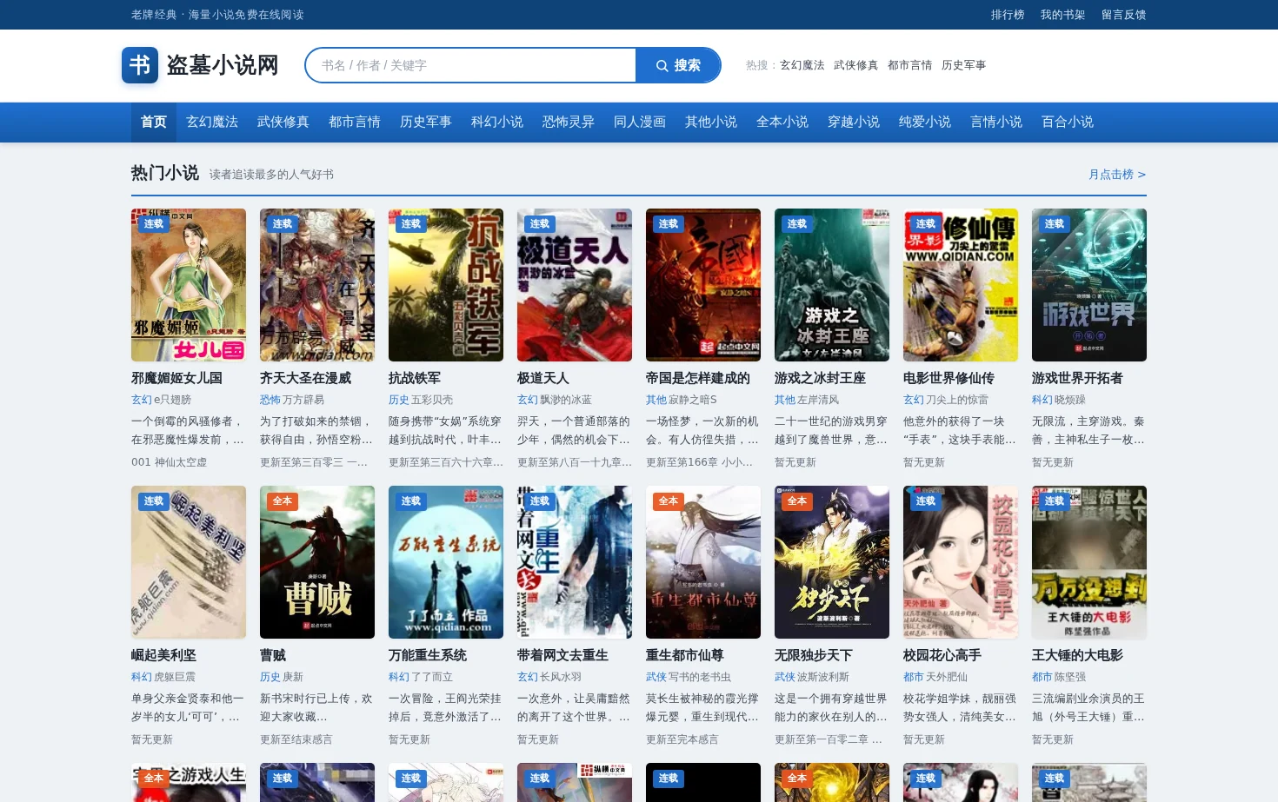Screen dimensions: 1278x802
Task: Open the 同人漫画 nav category
Action: 640,123
